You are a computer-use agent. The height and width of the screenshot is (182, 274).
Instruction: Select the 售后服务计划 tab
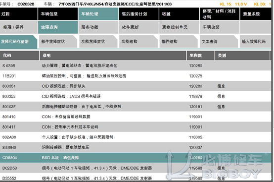(139, 14)
